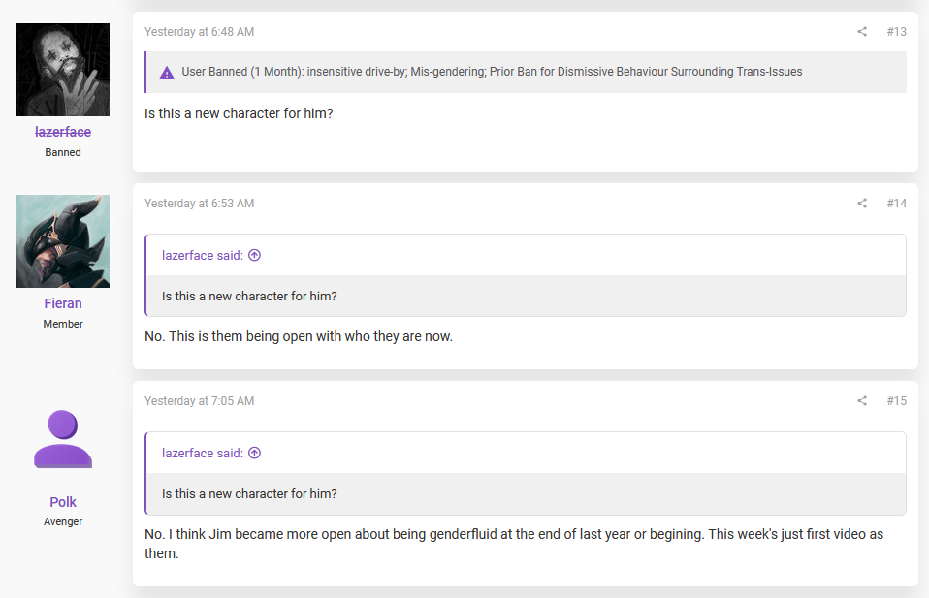
Task: Click quoted text inside post #15
Action: tap(249, 493)
